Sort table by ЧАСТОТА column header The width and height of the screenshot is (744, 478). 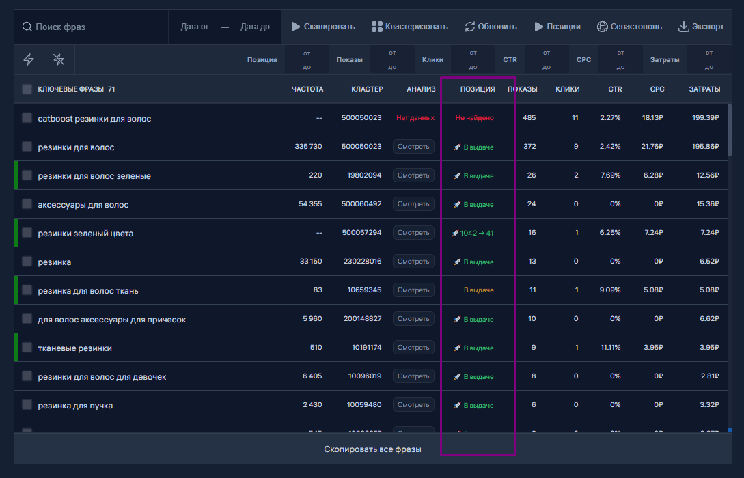pyautogui.click(x=307, y=89)
